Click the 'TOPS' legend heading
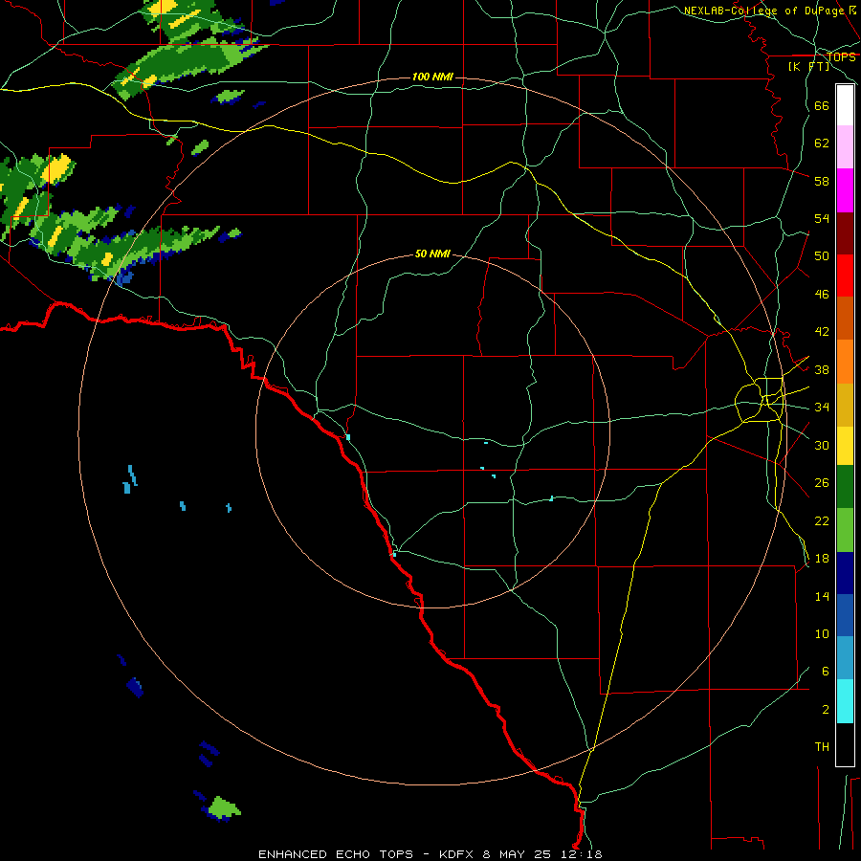 point(841,57)
